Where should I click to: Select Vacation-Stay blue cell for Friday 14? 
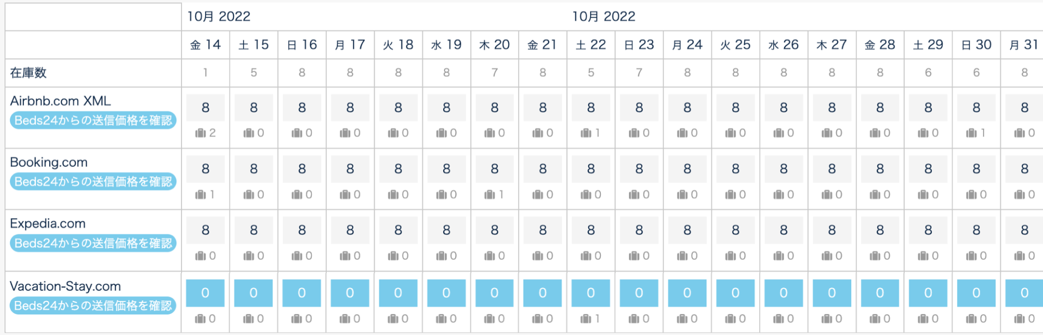[x=205, y=293]
